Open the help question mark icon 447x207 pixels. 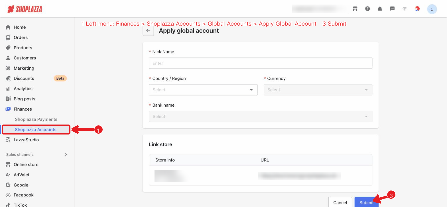pyautogui.click(x=367, y=9)
